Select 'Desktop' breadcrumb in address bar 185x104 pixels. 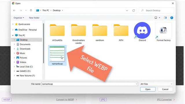57,10
